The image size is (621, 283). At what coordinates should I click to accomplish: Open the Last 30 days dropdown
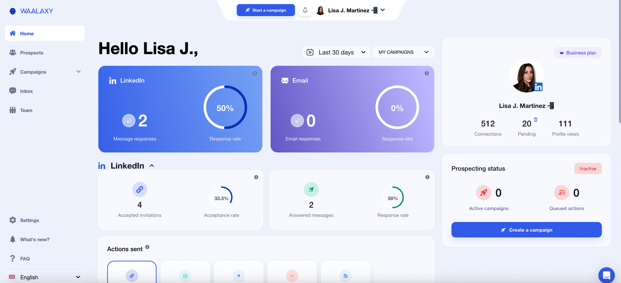(x=336, y=52)
